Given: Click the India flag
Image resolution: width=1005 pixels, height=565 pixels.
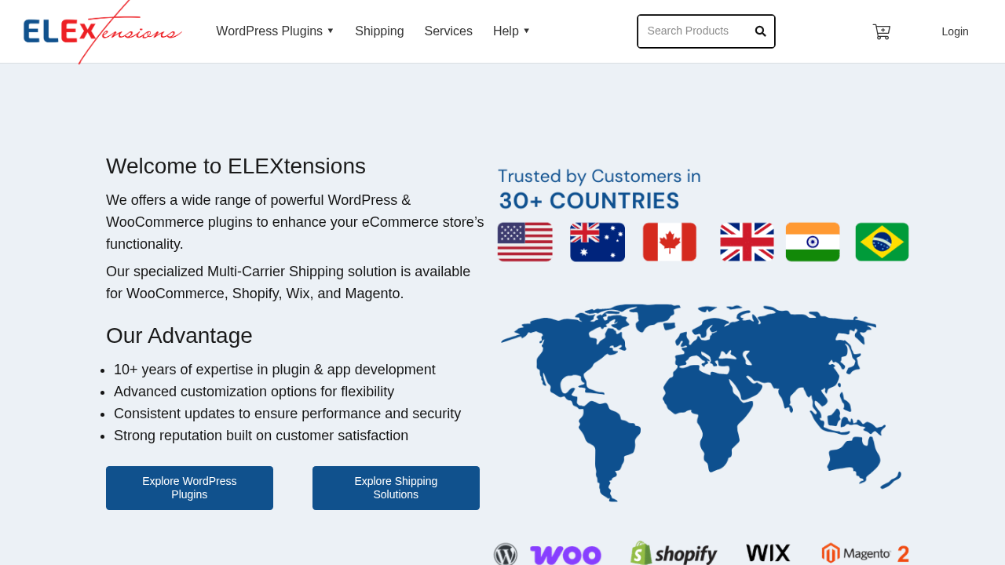Looking at the screenshot, I should (x=813, y=242).
